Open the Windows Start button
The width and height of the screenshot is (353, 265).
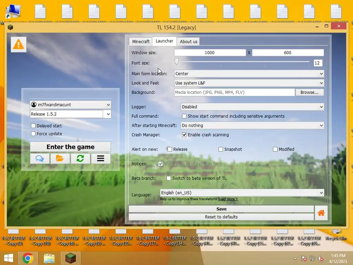click(x=9, y=258)
